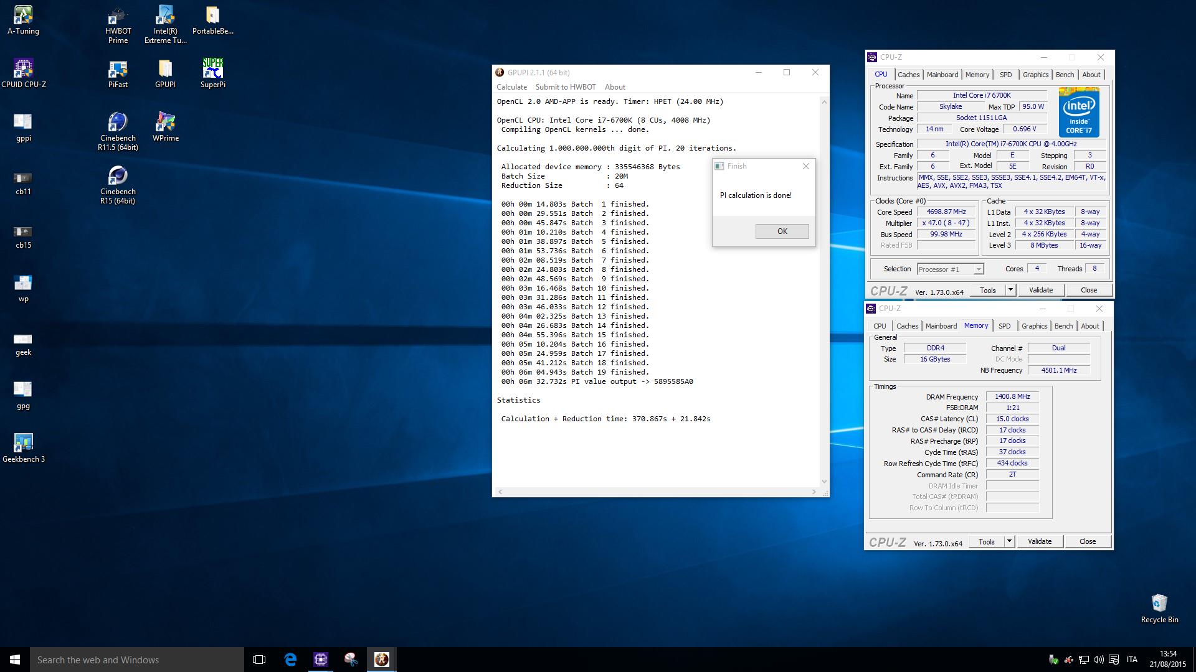Switch to Caches tab in bottom CPU-Z
1196x672 pixels.
click(x=907, y=326)
